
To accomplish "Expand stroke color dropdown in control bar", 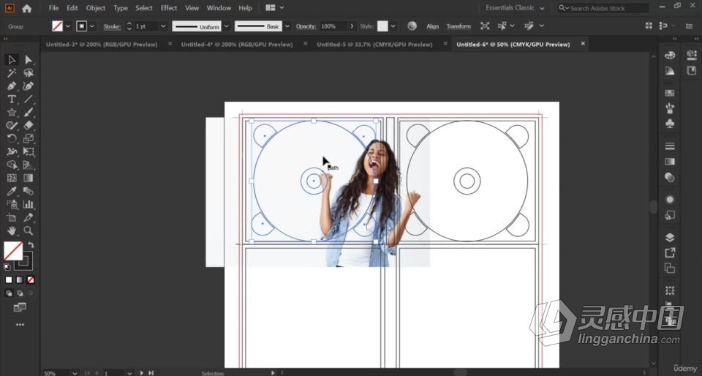I will click(x=92, y=26).
